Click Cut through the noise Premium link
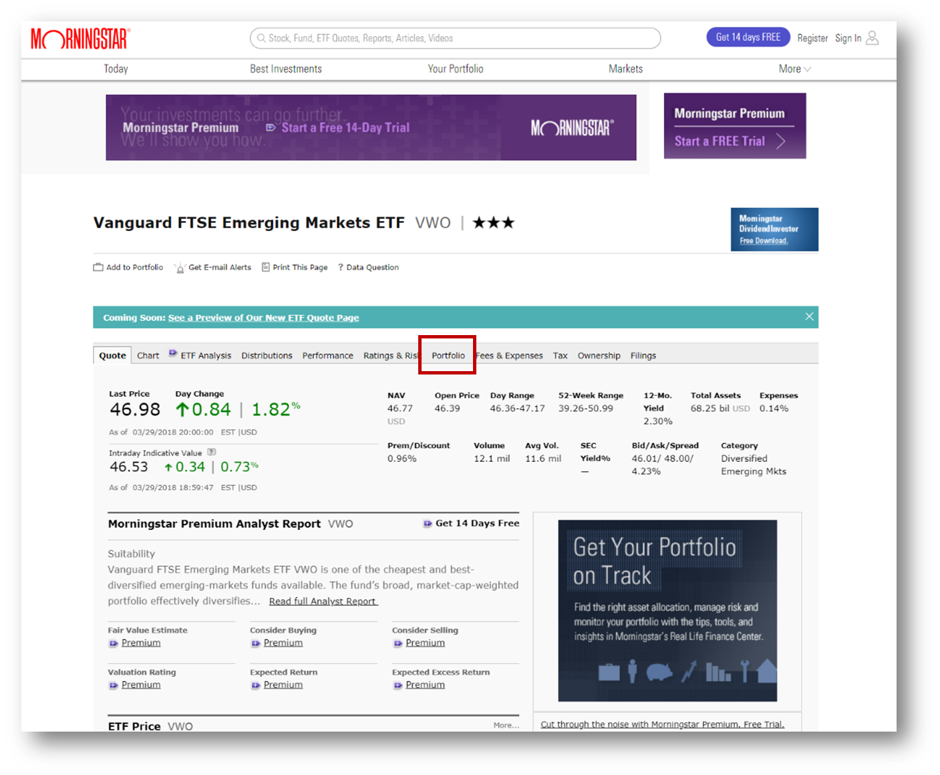940x775 pixels. 662,724
